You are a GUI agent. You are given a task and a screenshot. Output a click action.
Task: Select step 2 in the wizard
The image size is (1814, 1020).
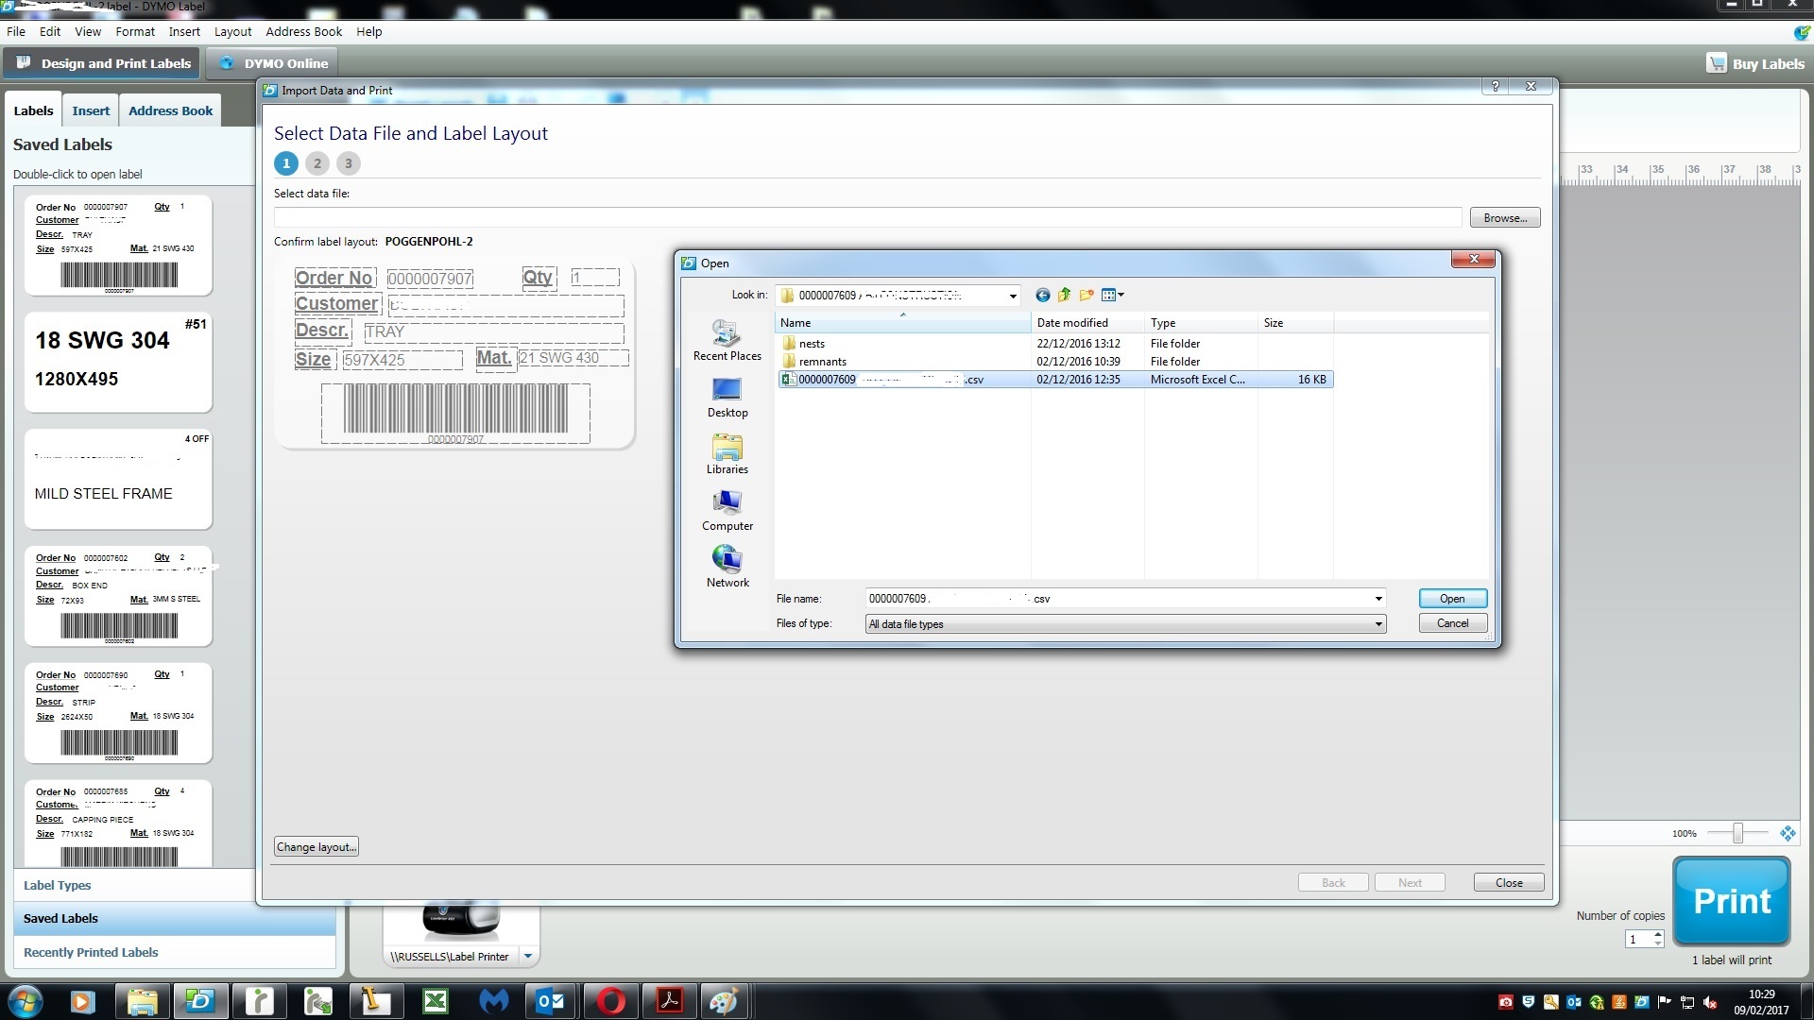[317, 162]
